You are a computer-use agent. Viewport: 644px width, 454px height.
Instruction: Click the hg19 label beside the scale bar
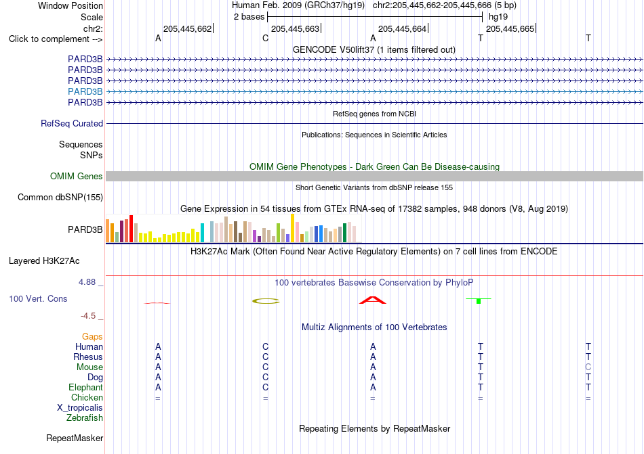tap(498, 17)
